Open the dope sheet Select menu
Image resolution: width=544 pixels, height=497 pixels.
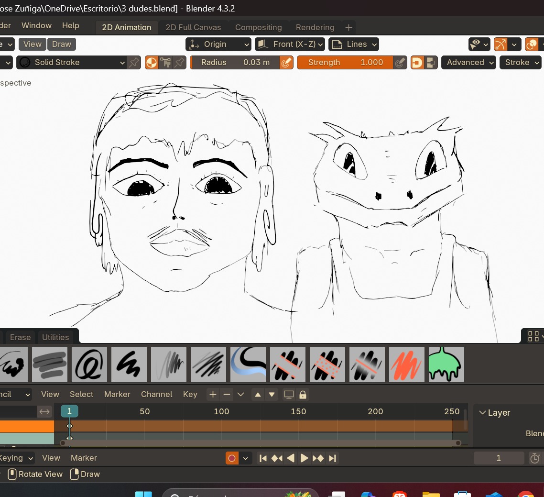[x=82, y=394]
